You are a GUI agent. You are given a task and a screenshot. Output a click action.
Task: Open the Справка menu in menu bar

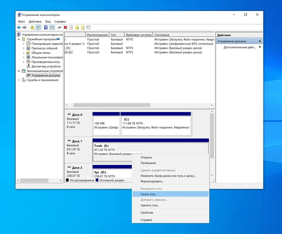click(x=60, y=21)
